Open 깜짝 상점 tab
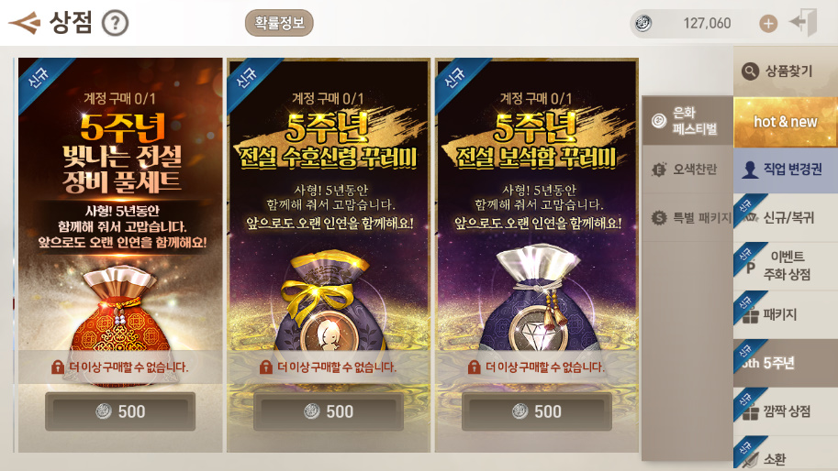This screenshot has height=471, width=838. (x=785, y=411)
